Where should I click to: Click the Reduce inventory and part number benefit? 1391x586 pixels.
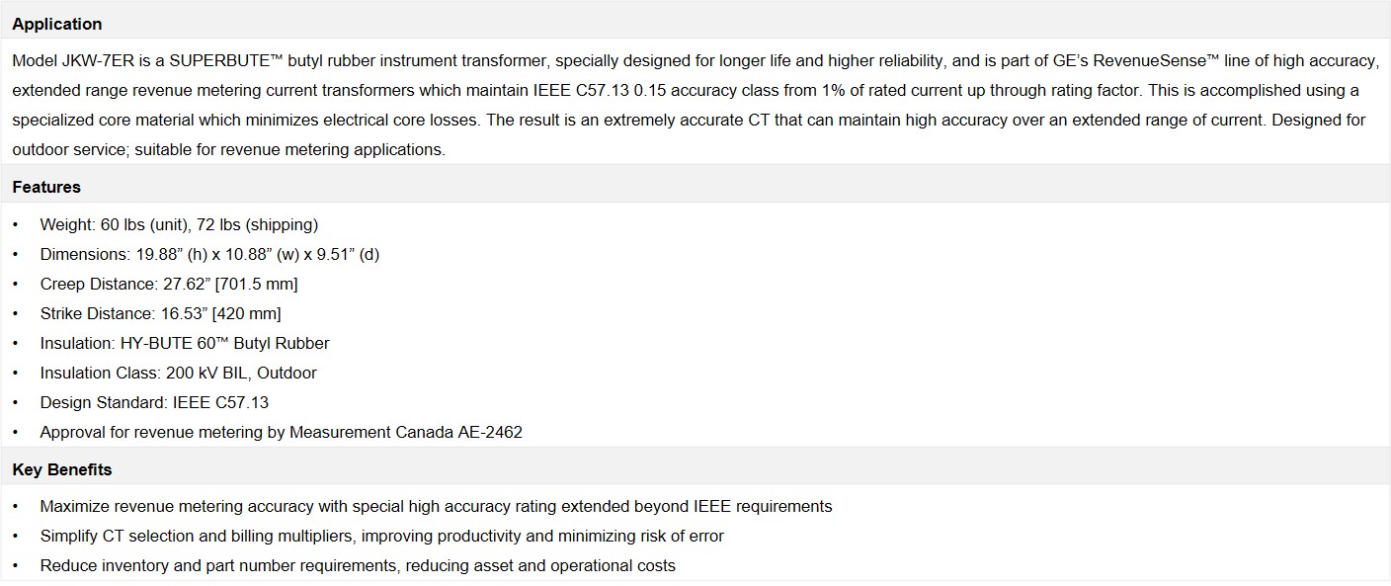coord(358,565)
